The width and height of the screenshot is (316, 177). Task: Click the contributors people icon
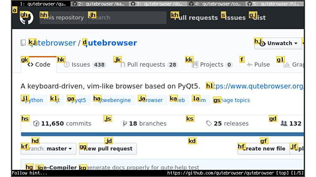(284, 123)
